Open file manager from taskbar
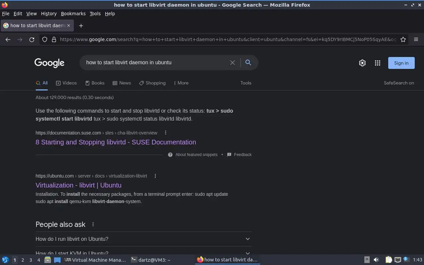The width and height of the screenshot is (424, 265). tap(48, 260)
